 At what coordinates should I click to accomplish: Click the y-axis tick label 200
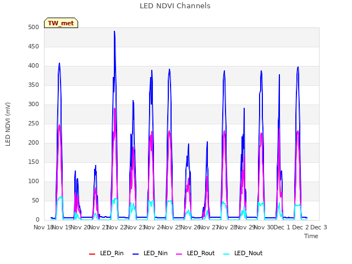coord(34,143)
